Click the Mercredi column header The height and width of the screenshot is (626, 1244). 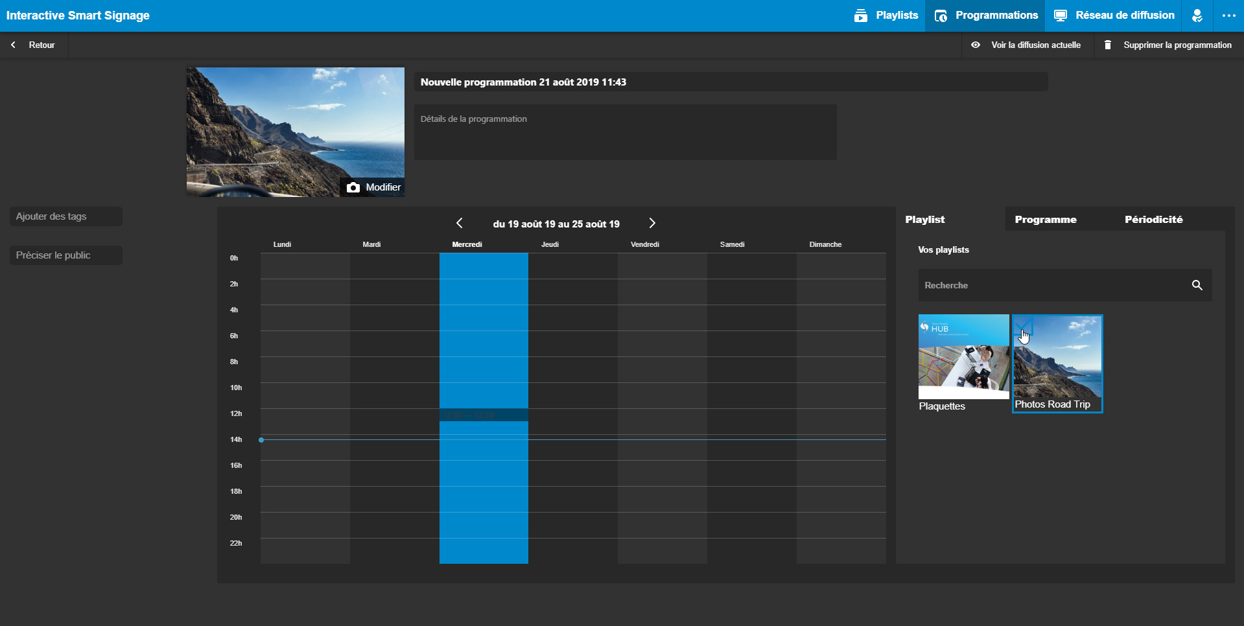pos(467,244)
